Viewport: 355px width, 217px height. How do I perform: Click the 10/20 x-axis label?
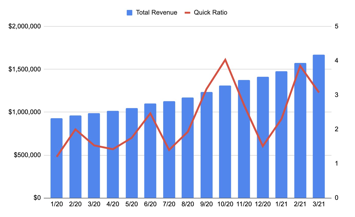225,204
